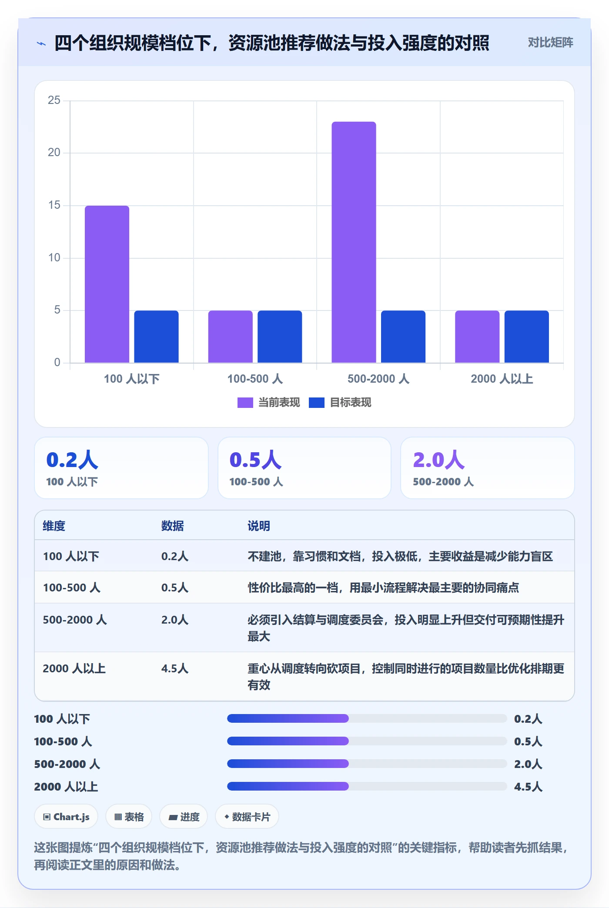Click the blue bar for 2000 人以上
The width and height of the screenshot is (609, 908).
click(526, 337)
